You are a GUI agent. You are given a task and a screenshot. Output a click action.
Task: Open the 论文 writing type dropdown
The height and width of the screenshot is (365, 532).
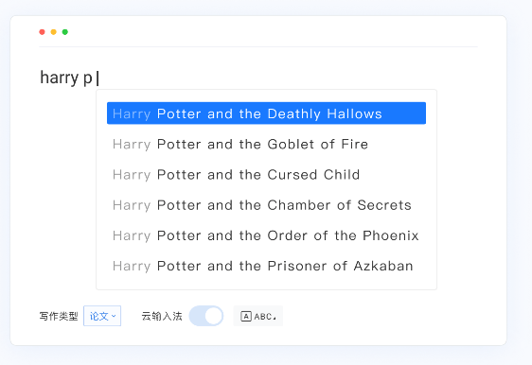pyautogui.click(x=102, y=316)
